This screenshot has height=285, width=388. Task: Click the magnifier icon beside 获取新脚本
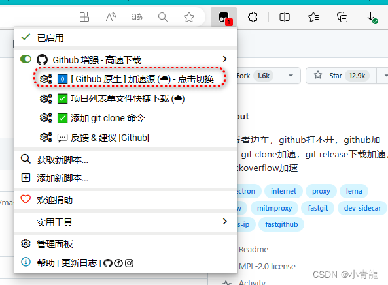click(x=26, y=159)
